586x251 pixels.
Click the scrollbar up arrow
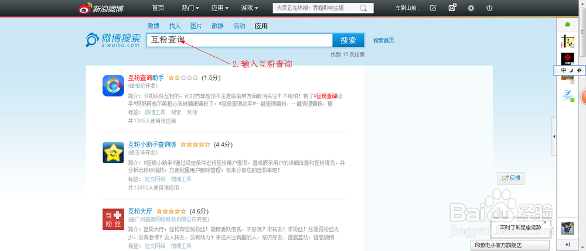tap(583, 2)
